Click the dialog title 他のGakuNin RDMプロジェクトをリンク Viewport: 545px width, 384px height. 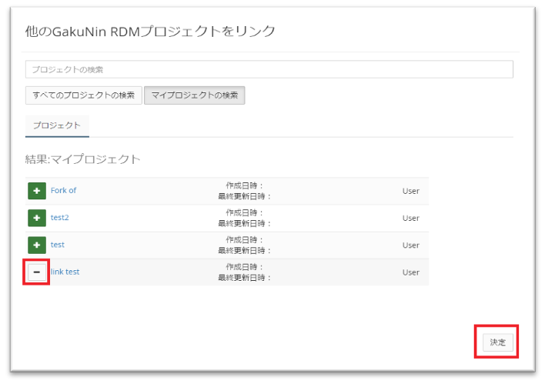(150, 32)
